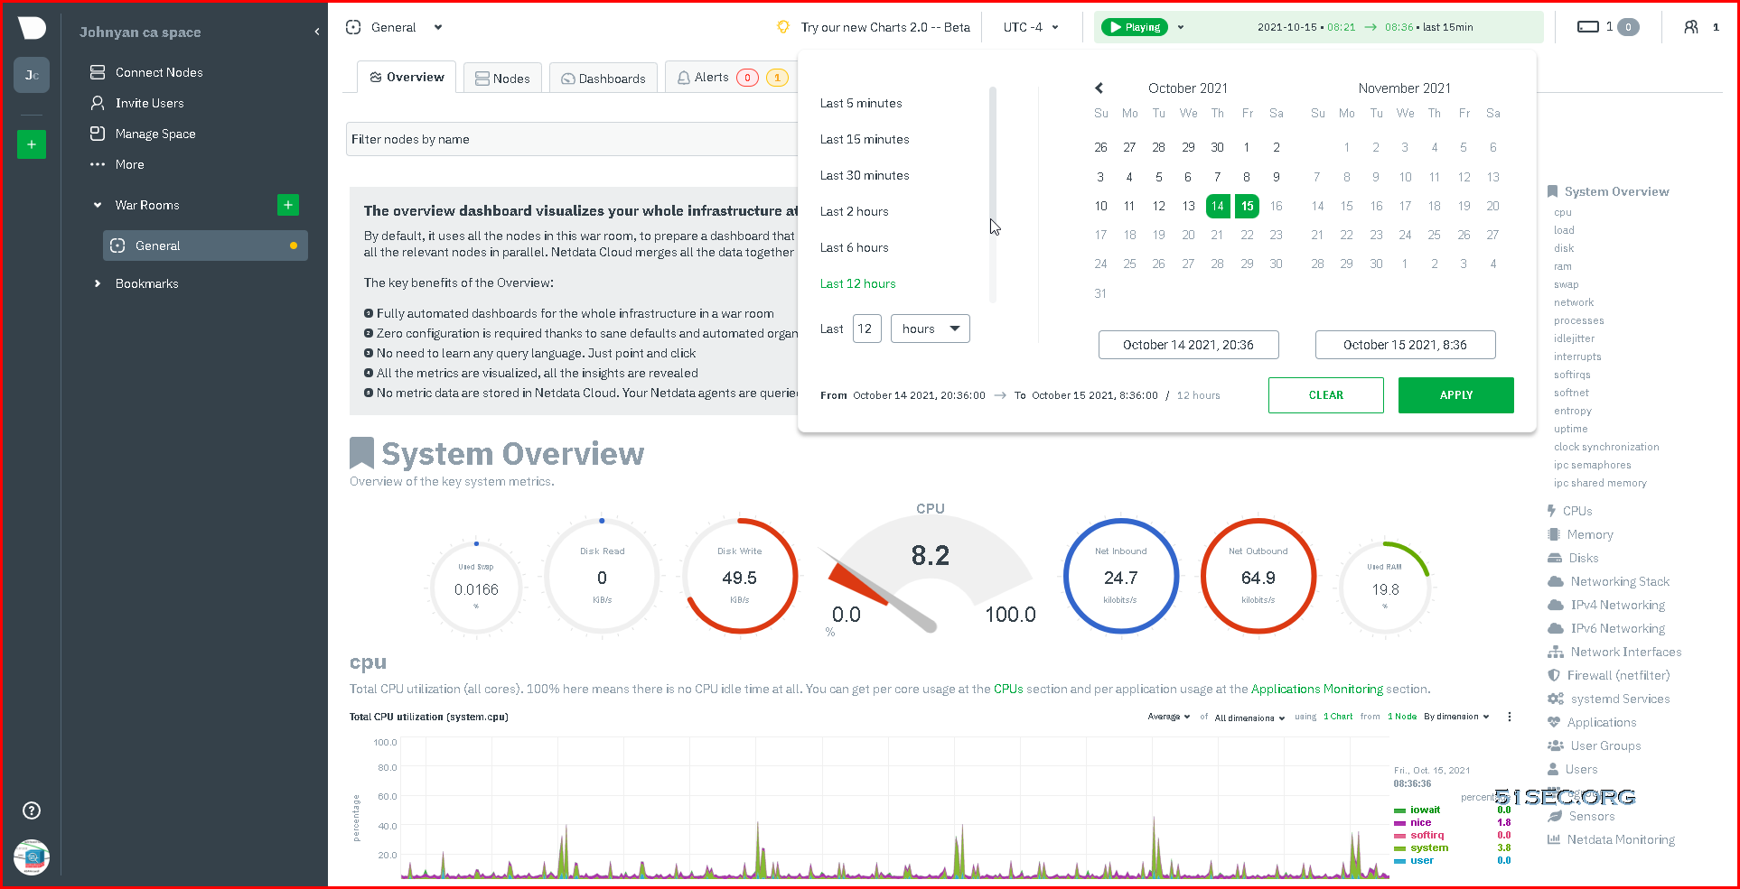Click the Disk Write gauge
This screenshot has width=1740, height=889.
point(740,576)
